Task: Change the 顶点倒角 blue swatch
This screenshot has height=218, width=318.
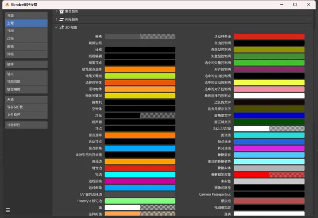Action: (x=140, y=149)
